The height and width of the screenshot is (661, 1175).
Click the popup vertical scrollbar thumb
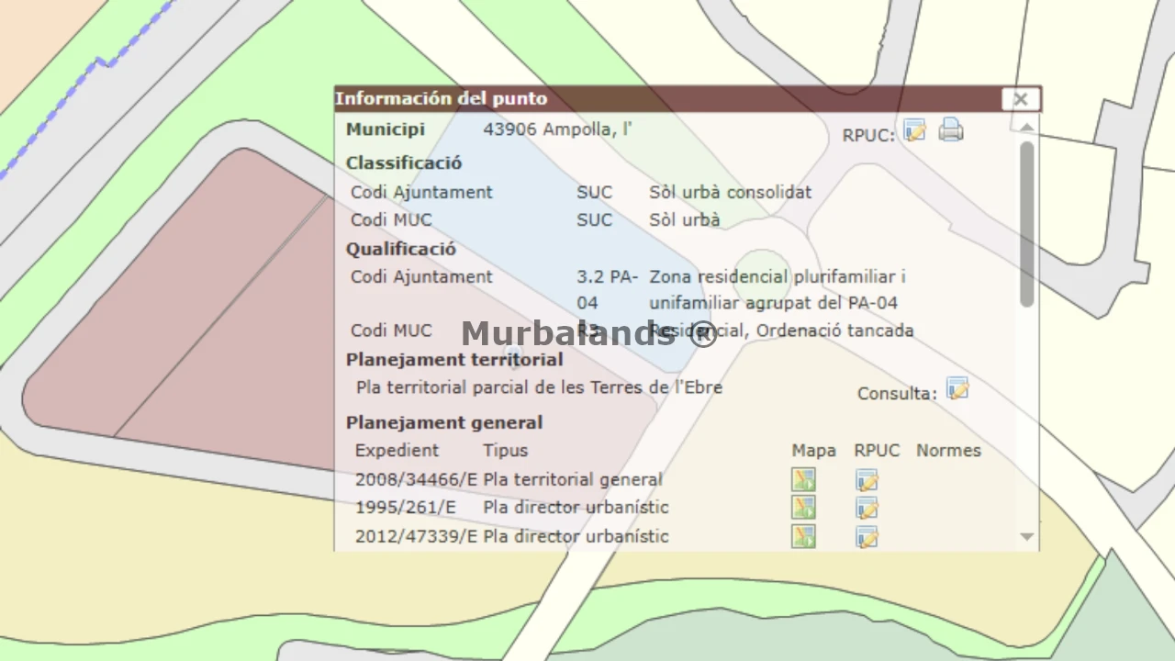[x=1026, y=223]
